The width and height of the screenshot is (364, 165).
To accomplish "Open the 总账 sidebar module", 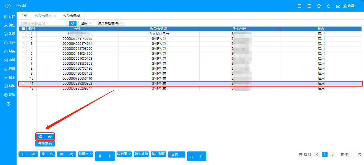I will point(10,69).
